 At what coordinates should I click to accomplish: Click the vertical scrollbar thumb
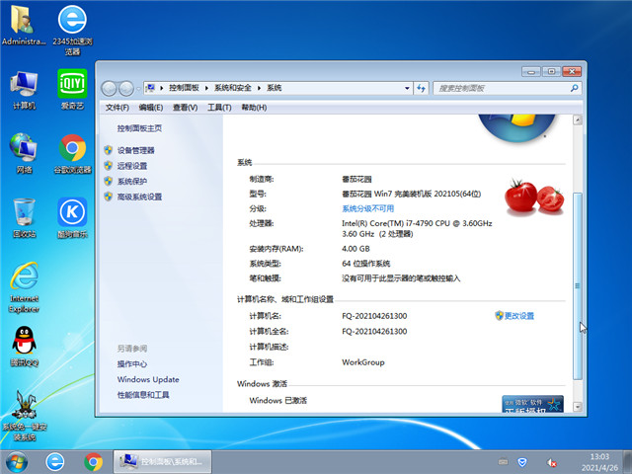click(577, 285)
